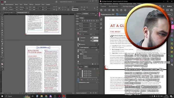Click the InDesign share/export icon
This screenshot has height=98, width=174.
(57, 2)
